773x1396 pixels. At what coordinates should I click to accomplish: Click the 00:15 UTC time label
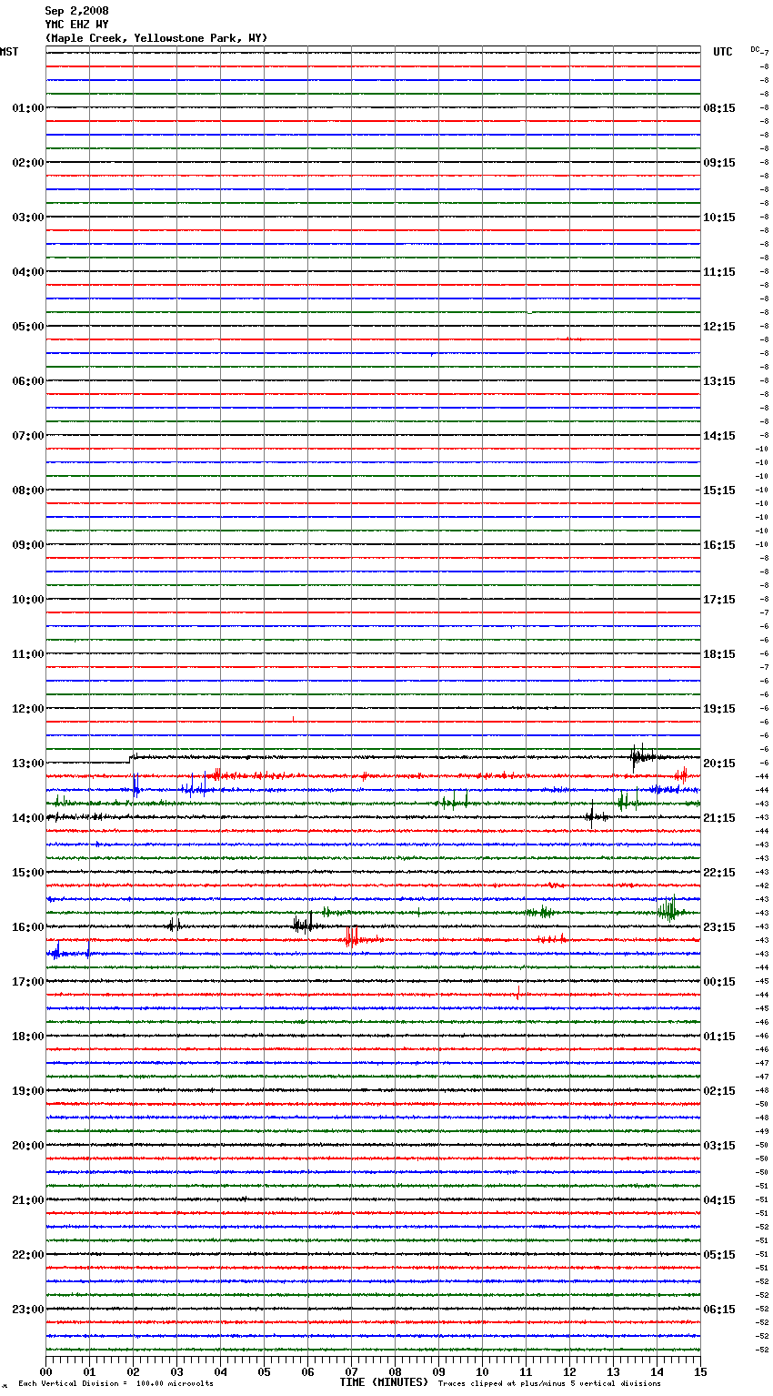coord(719,982)
